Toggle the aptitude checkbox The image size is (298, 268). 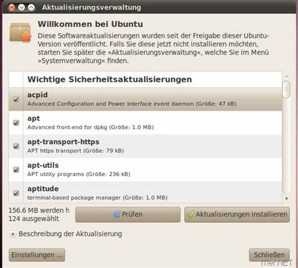click(x=16, y=193)
